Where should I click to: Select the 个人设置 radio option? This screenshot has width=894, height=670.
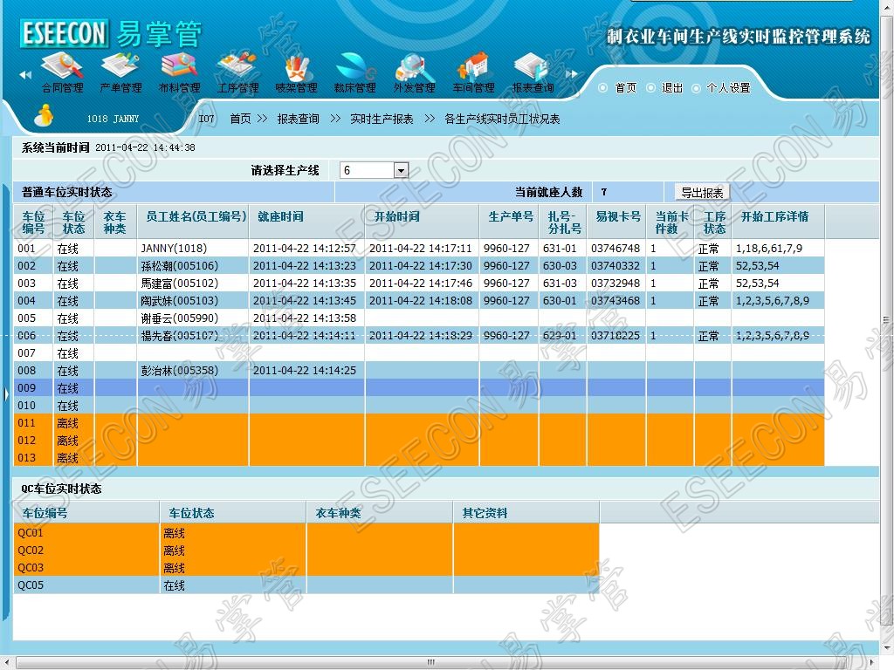pos(697,88)
